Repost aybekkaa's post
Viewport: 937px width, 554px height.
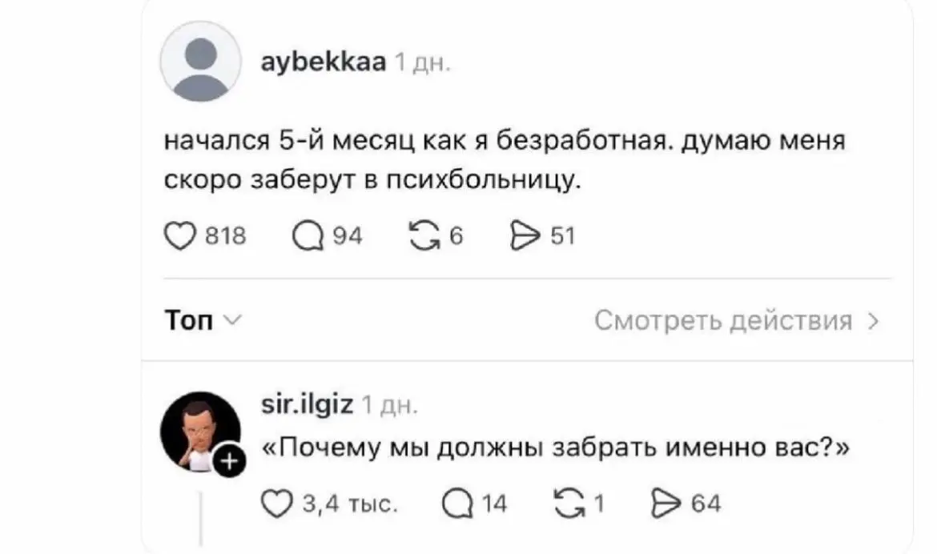[x=426, y=235]
